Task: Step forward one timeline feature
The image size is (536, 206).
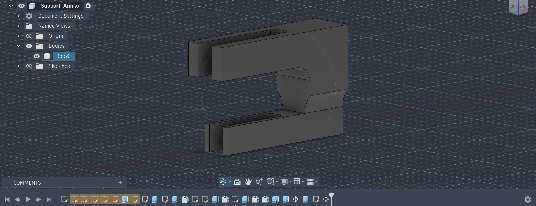Action: (x=38, y=199)
